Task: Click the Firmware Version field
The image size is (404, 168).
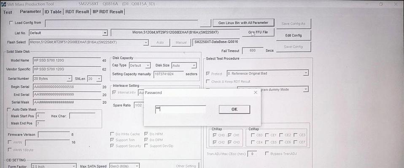Action: (54, 134)
